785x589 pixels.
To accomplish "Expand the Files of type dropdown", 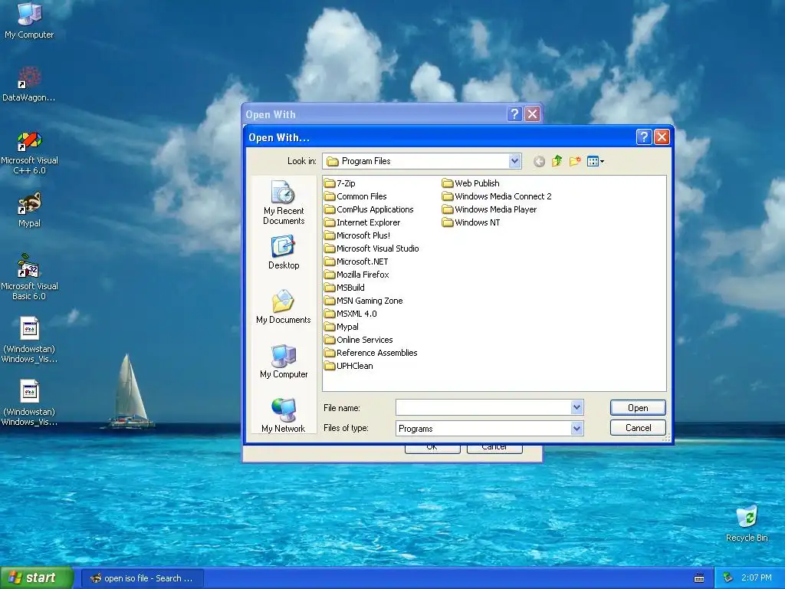I will pyautogui.click(x=576, y=428).
